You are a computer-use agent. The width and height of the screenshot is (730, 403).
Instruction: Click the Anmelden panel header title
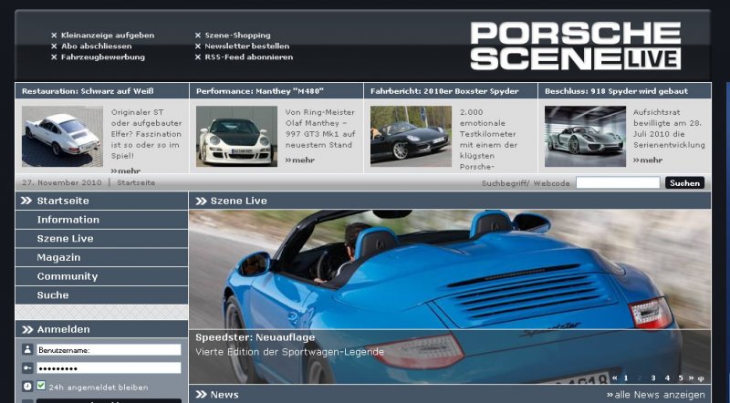coord(64,329)
